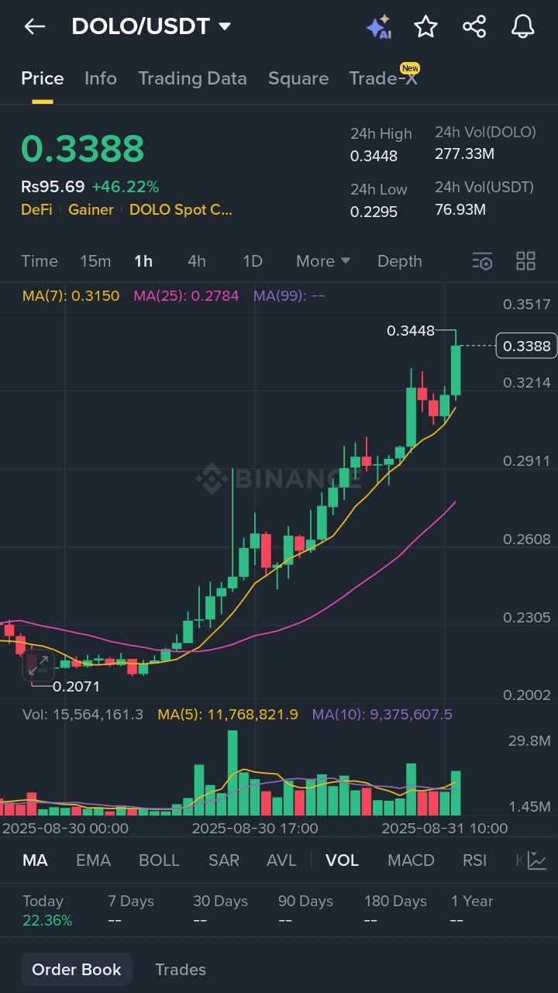558x993 pixels.
Task: Tap the Vol: 15,564,161.3 readout
Action: pos(83,714)
